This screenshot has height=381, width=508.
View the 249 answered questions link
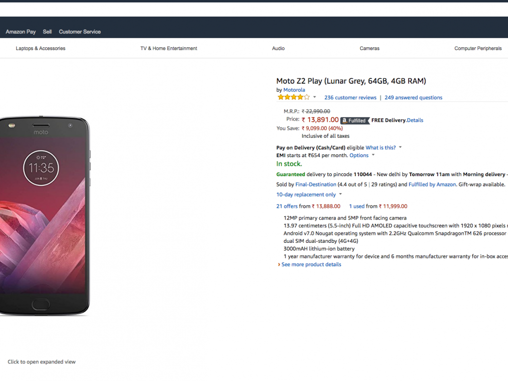click(413, 98)
